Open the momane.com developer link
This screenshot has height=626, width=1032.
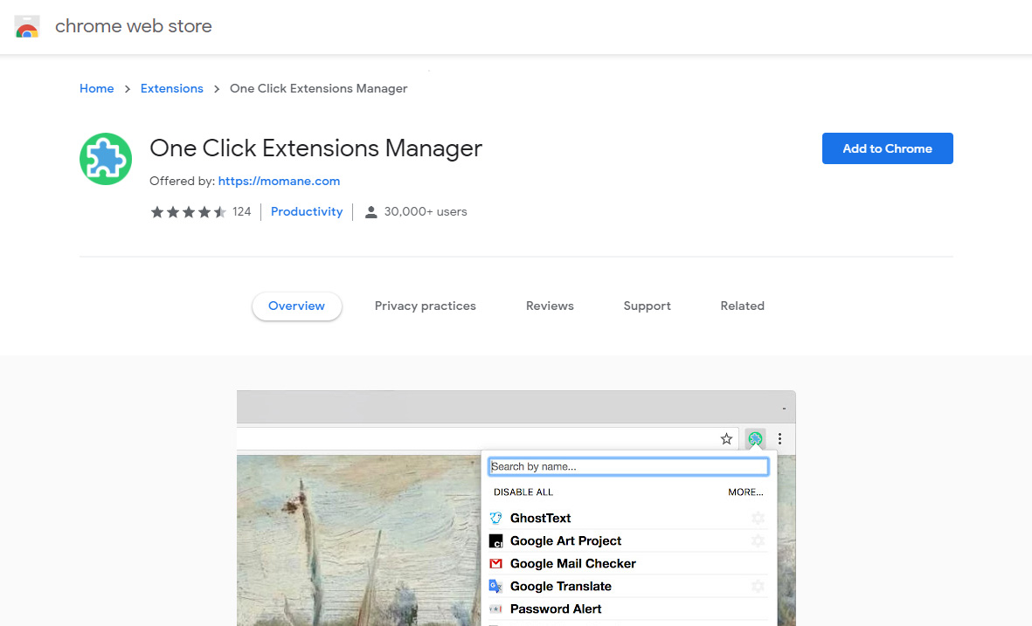tap(279, 182)
